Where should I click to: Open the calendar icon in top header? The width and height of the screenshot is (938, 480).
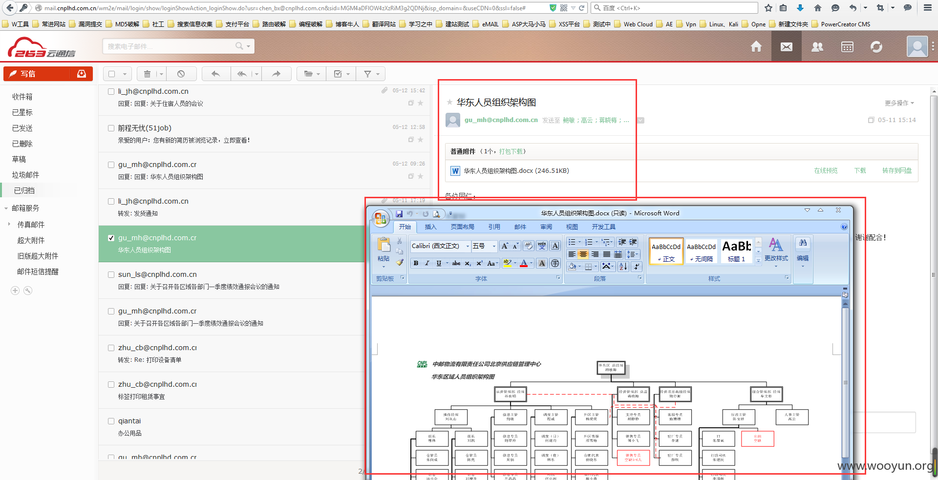(x=847, y=46)
